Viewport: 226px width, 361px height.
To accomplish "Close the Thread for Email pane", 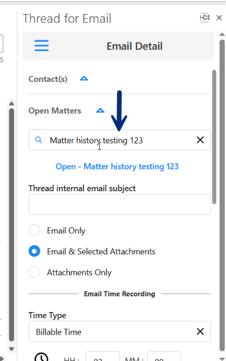I will coord(219,18).
